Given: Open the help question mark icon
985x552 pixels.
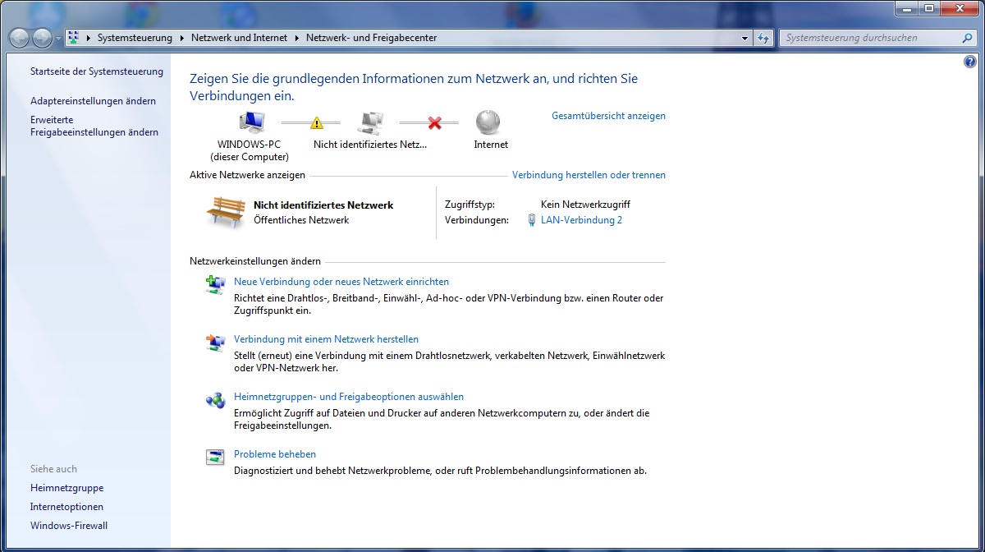Looking at the screenshot, I should pyautogui.click(x=970, y=62).
